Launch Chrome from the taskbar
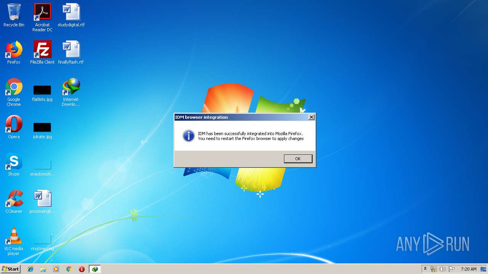Viewport: 488px width, 274px height. coord(69,269)
